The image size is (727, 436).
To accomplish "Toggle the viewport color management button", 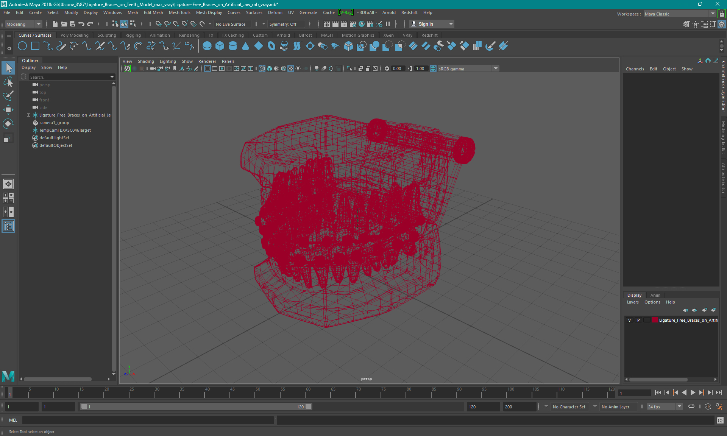I will point(433,69).
